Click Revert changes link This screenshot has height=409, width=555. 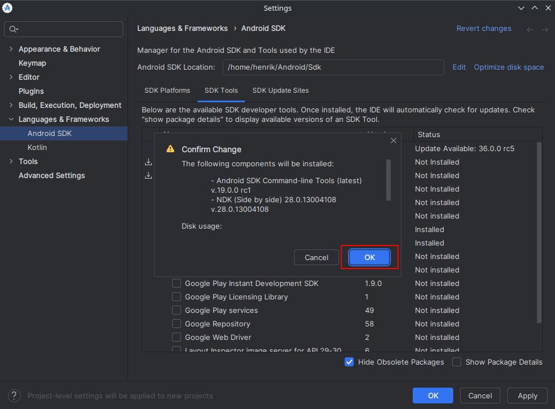point(484,28)
